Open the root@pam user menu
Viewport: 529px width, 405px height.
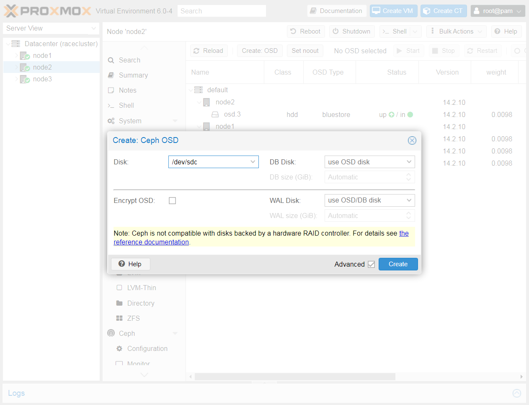tap(498, 11)
